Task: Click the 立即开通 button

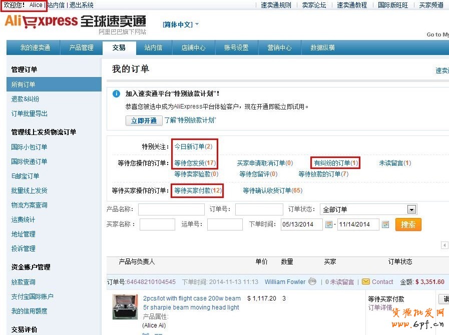Action: tap(144, 120)
